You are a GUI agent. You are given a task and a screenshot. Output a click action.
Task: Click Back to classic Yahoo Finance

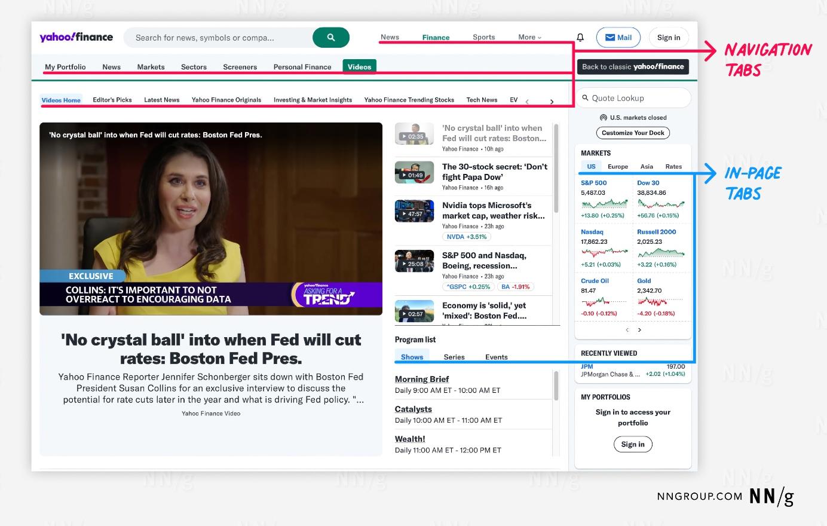pos(633,67)
